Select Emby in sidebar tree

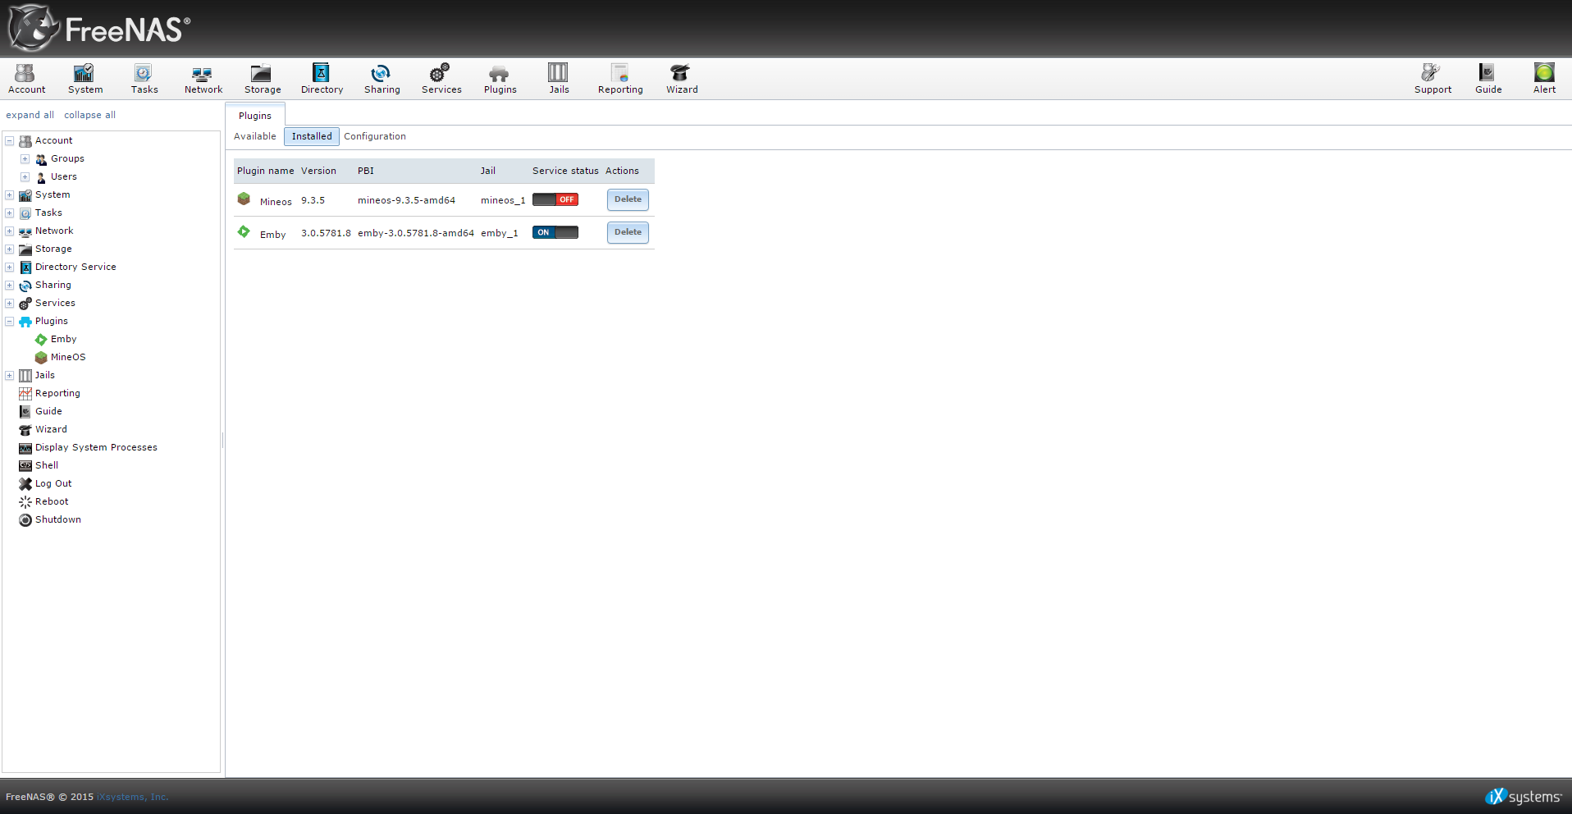[63, 339]
